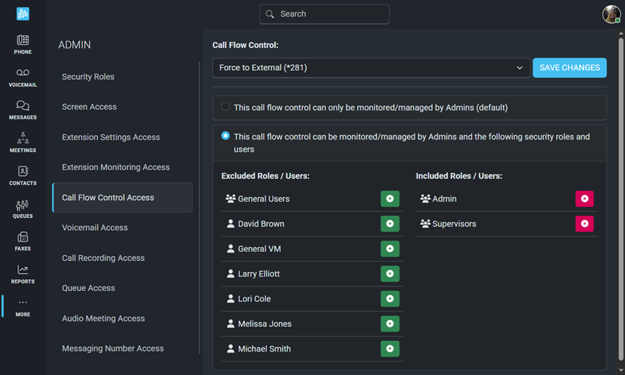Click the search magnifier icon

(270, 14)
